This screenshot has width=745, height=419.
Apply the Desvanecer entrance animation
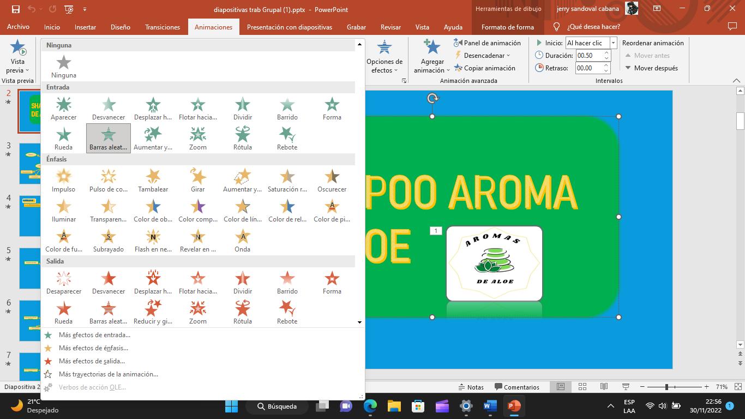pyautogui.click(x=109, y=108)
